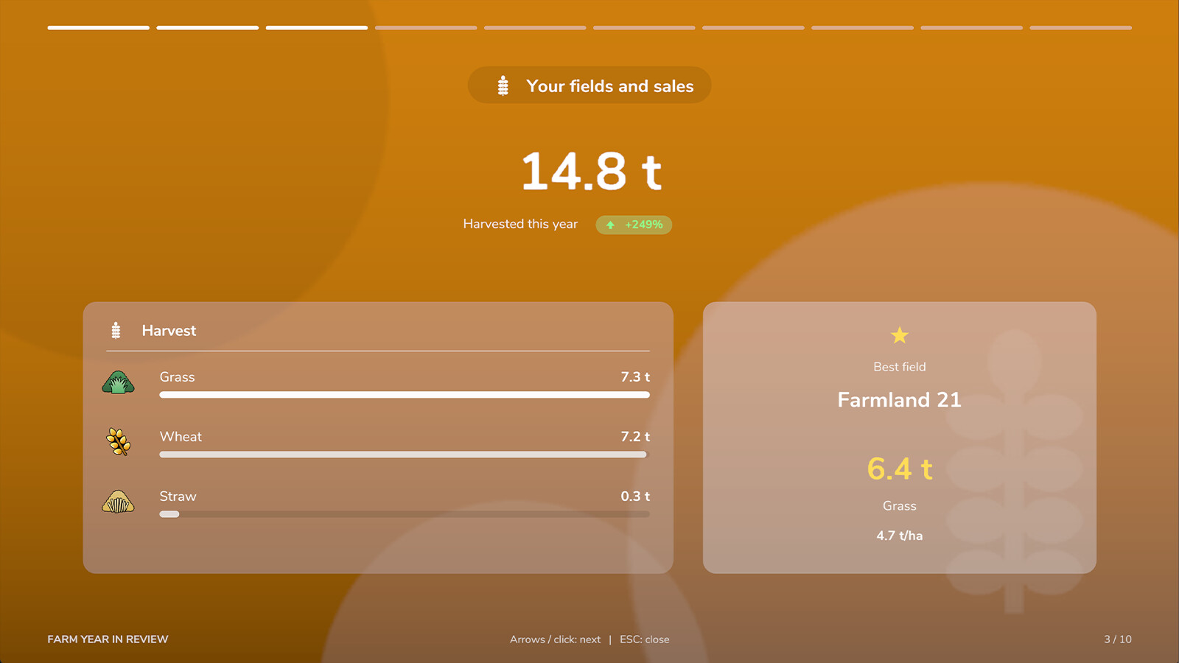1179x663 pixels.
Task: Jump to slide 1 progress segment
Action: [x=99, y=28]
